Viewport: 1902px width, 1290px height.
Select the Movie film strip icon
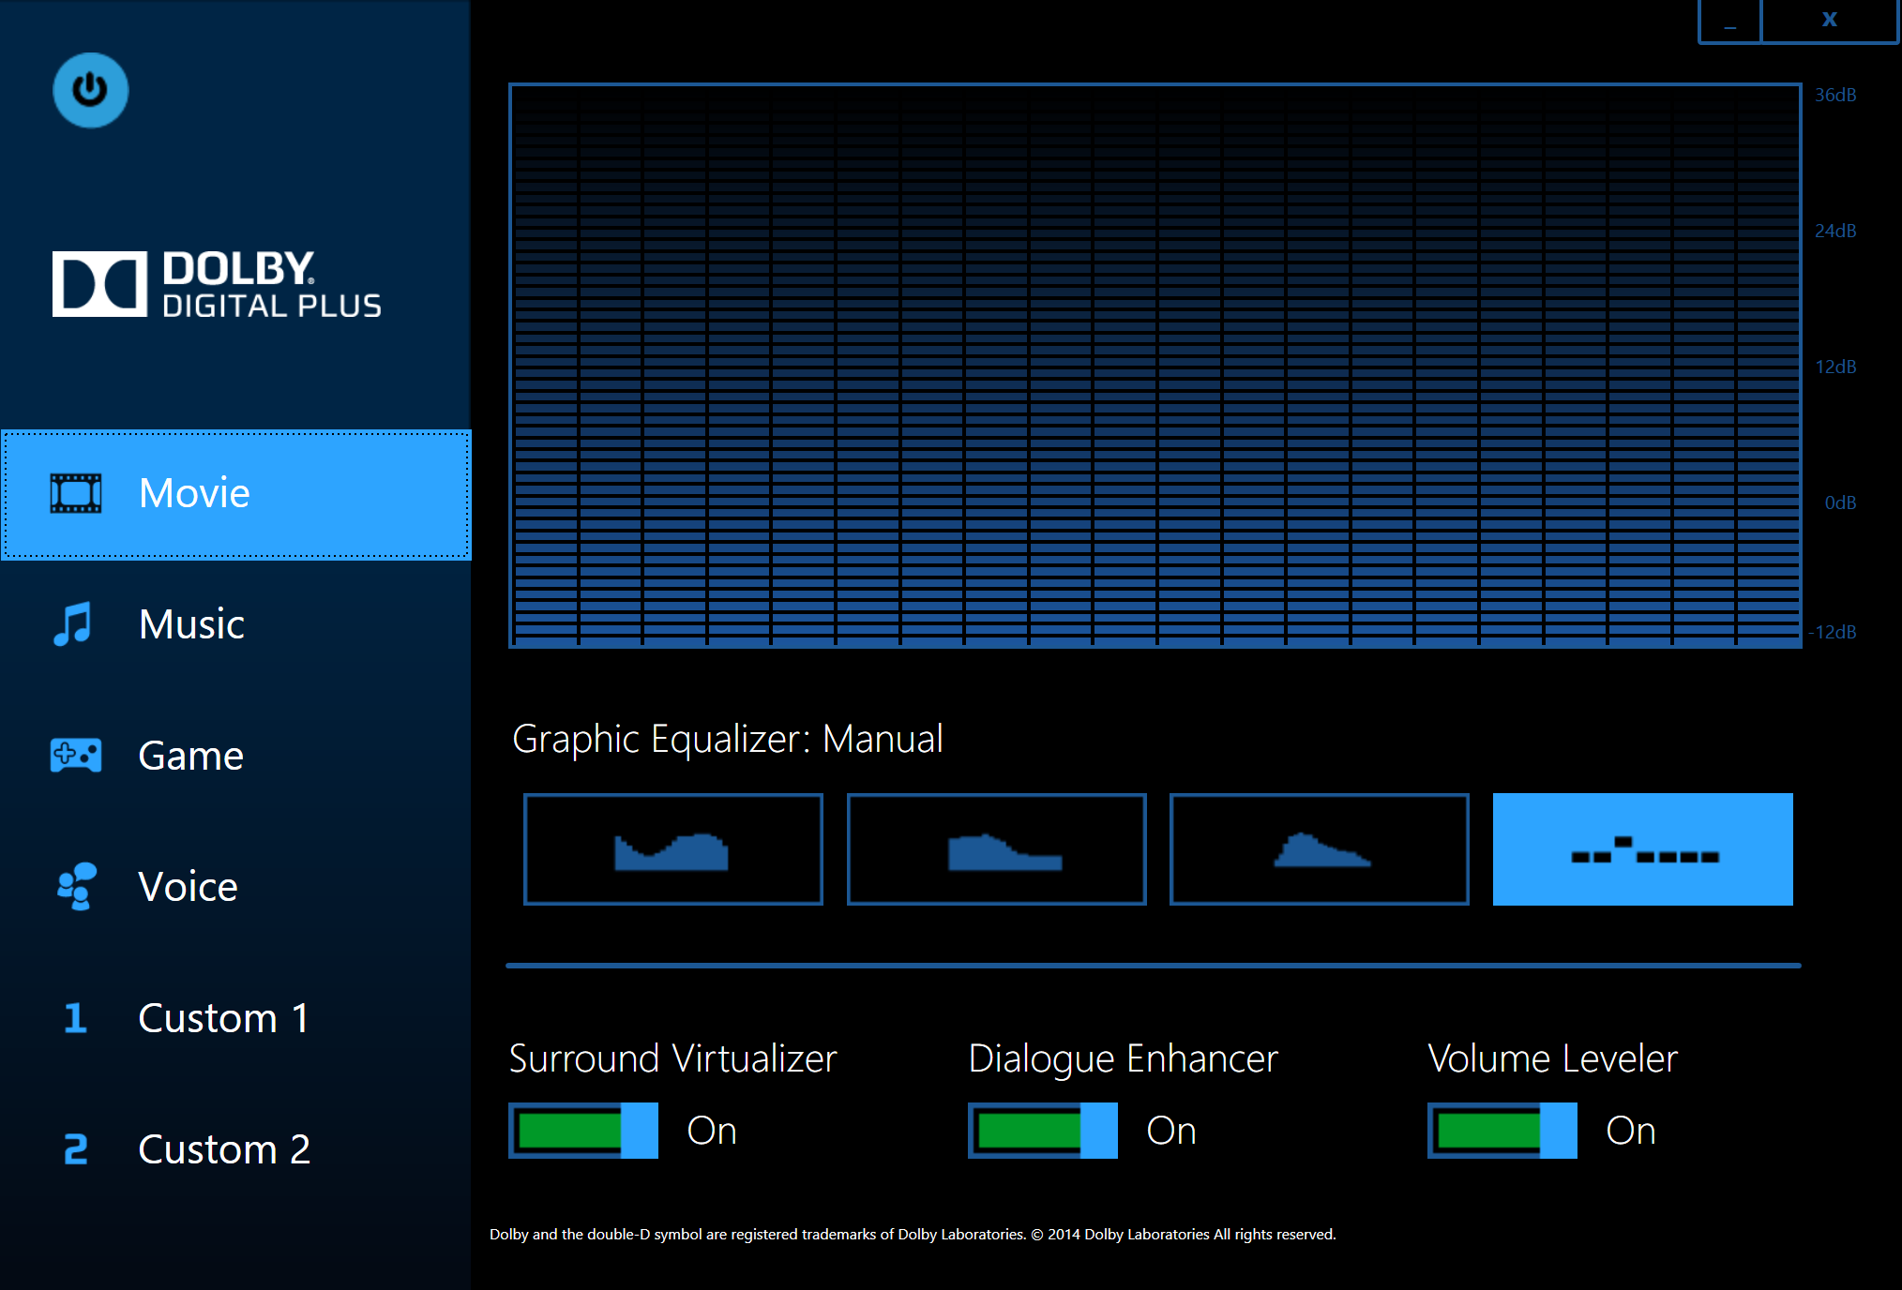(x=76, y=493)
